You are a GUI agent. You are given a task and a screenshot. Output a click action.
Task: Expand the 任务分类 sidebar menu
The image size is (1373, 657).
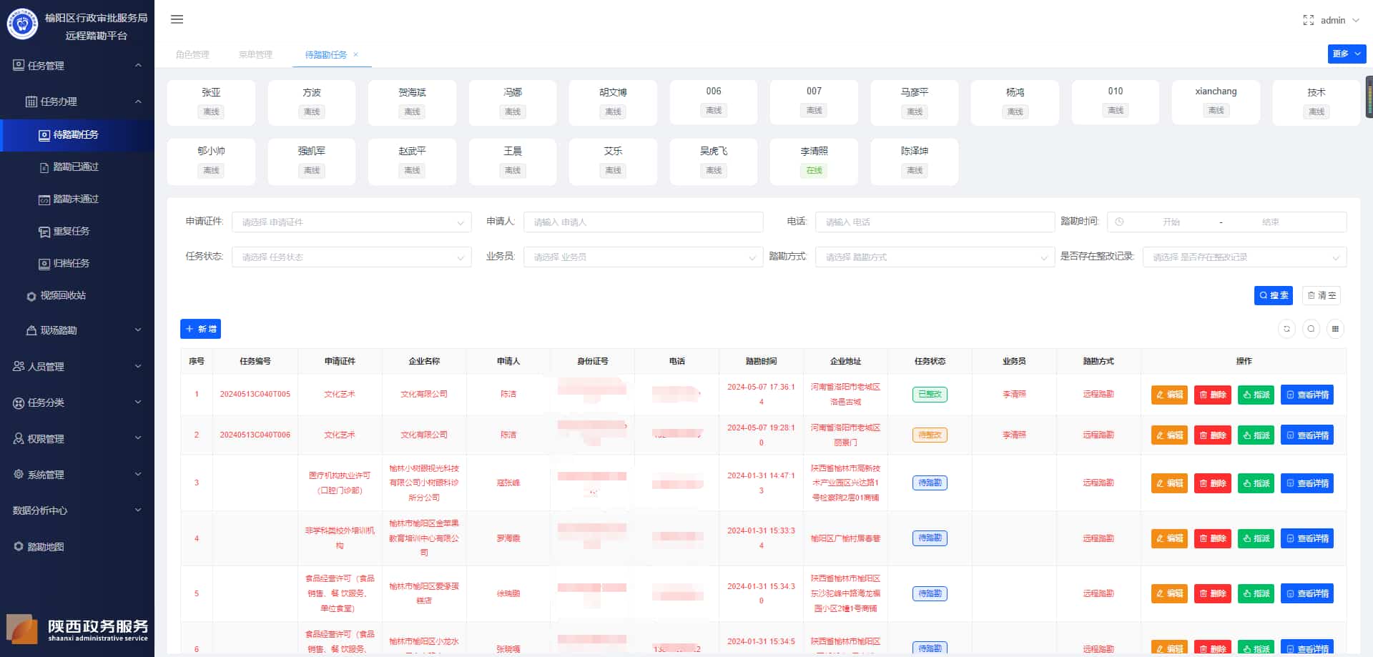pyautogui.click(x=77, y=402)
